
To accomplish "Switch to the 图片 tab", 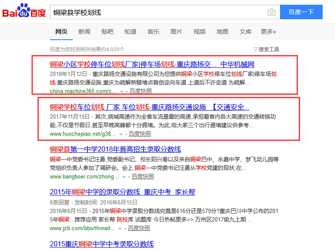I will coord(176,32).
